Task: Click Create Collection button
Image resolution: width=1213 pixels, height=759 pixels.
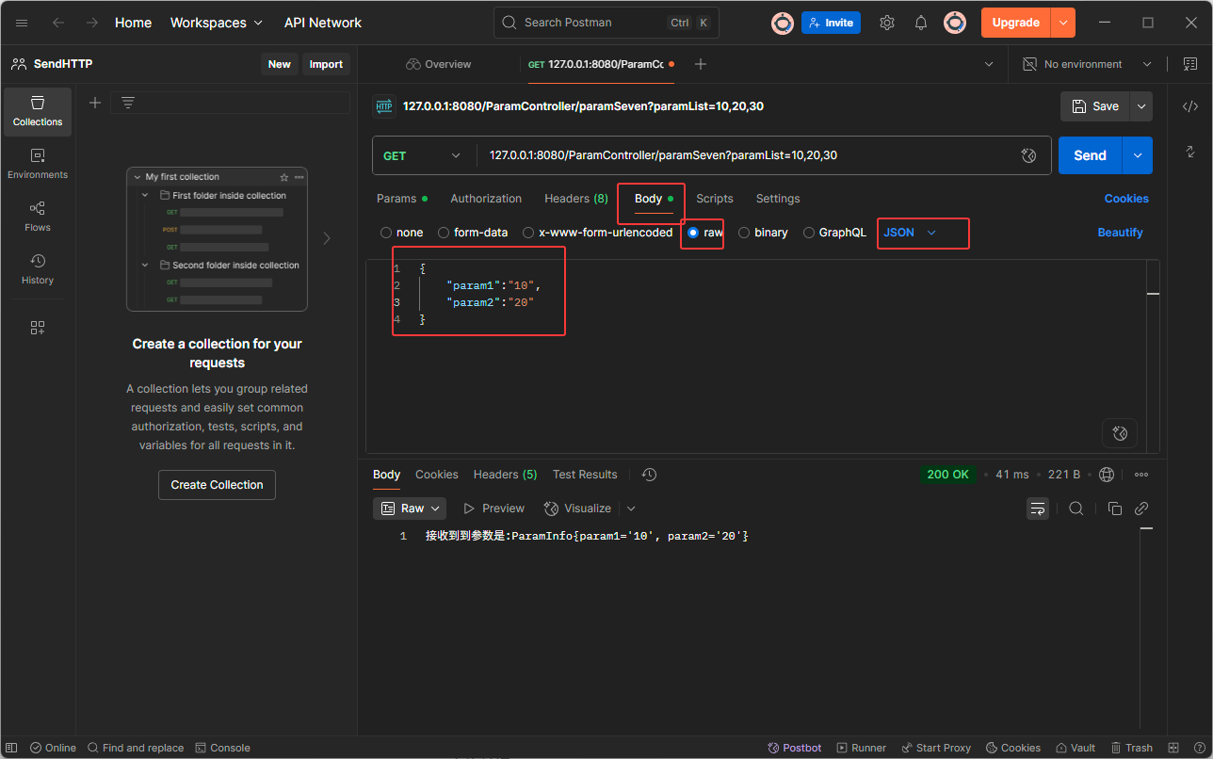Action: [217, 485]
